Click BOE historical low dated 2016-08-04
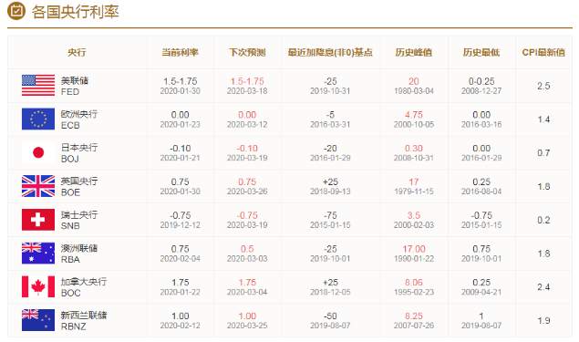The width and height of the screenshot is (579, 342). pos(481,187)
